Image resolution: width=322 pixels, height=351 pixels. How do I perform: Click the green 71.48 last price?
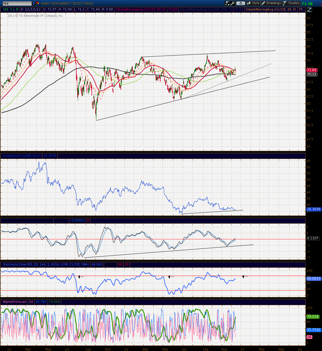pyautogui.click(x=307, y=4)
